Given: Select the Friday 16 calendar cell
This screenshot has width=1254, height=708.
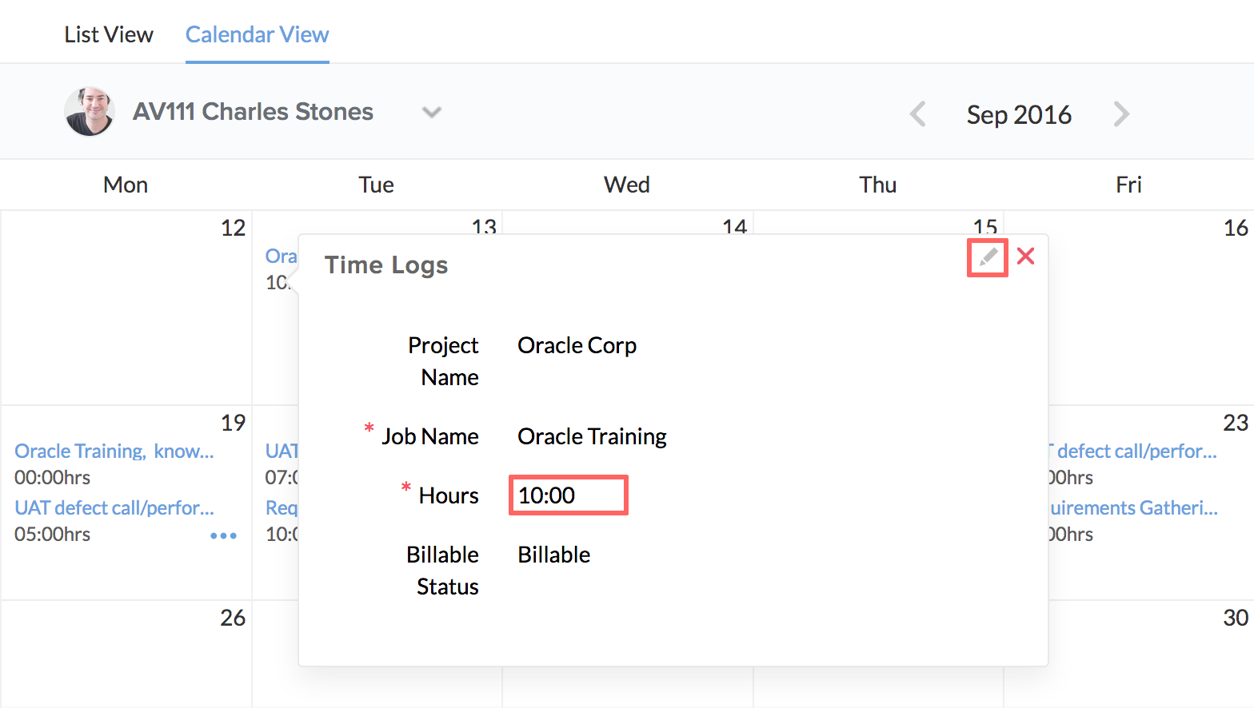Looking at the screenshot, I should pos(1152,320).
